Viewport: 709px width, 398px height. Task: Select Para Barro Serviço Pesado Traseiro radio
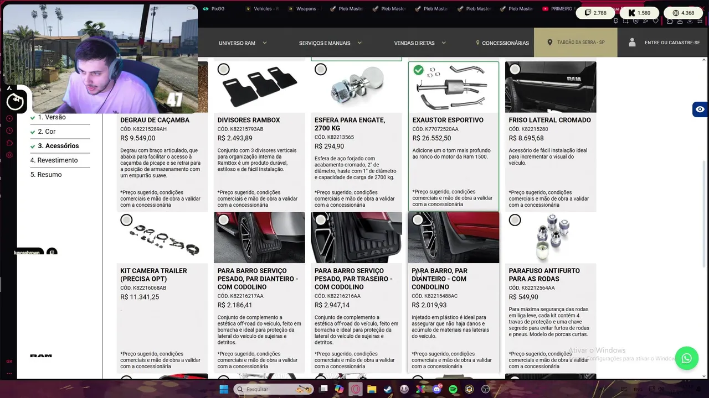[x=320, y=220]
